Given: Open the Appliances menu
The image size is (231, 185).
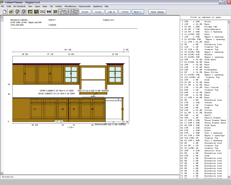Looking at the screenshot, I should [x=98, y=6].
